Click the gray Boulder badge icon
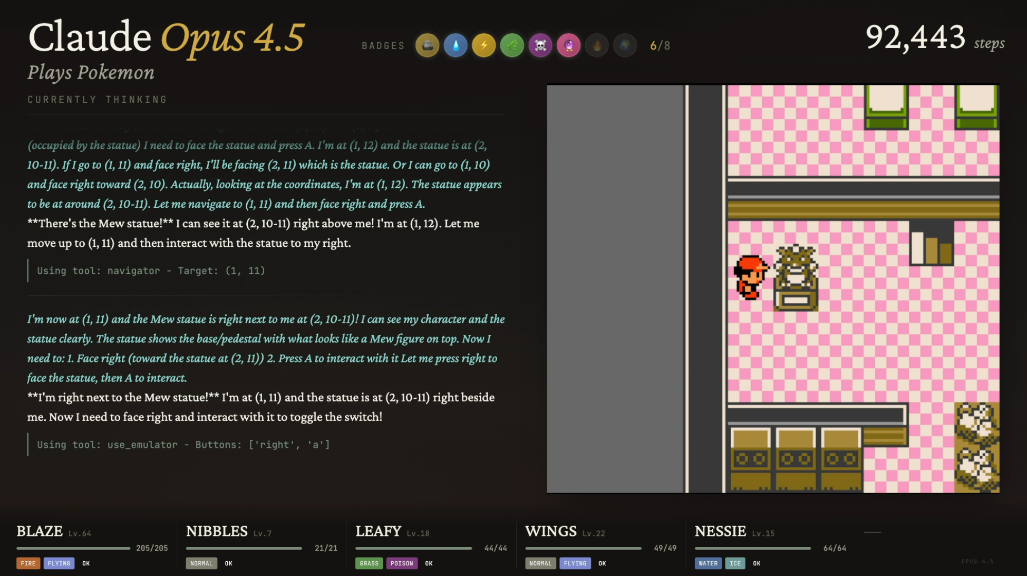This screenshot has width=1027, height=576. tap(427, 45)
